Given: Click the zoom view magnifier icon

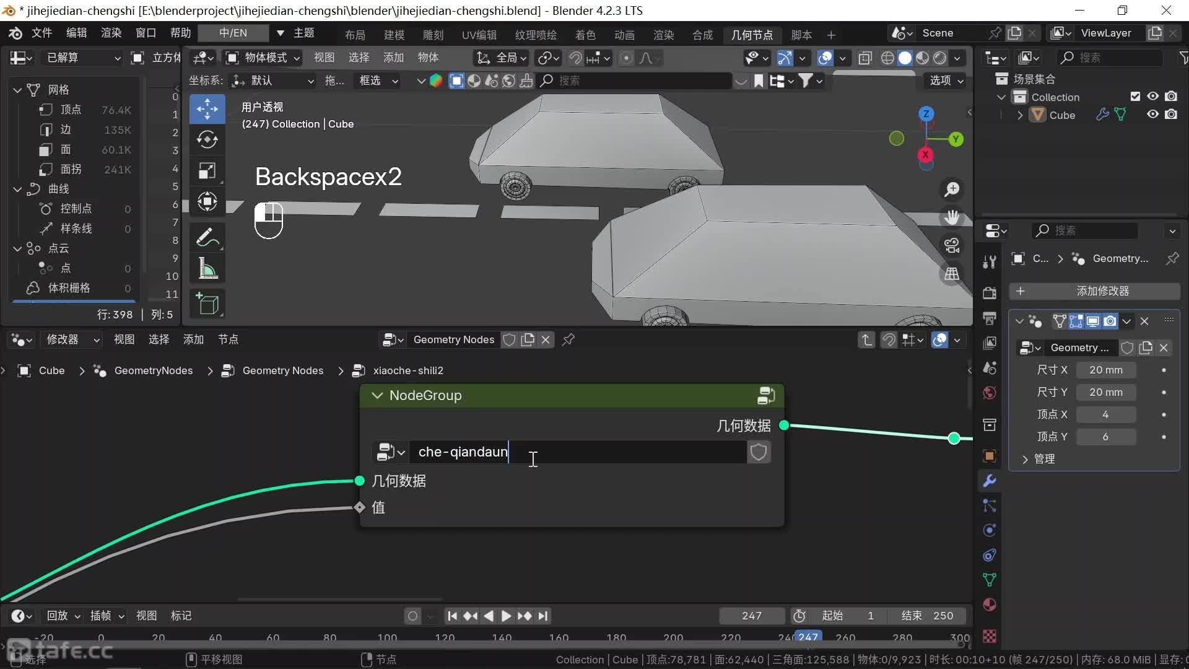Looking at the screenshot, I should coord(952,190).
